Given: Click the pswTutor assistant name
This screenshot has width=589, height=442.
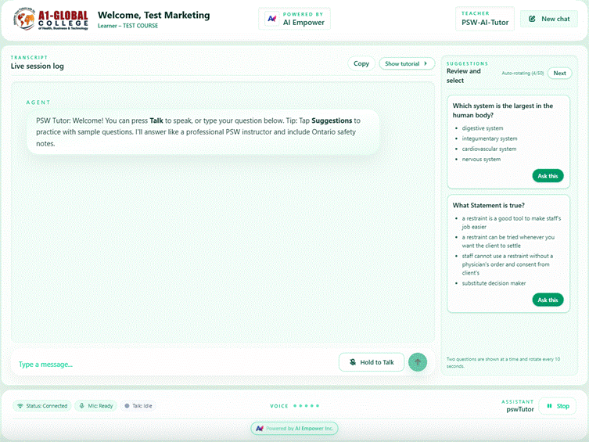Looking at the screenshot, I should [x=520, y=409].
